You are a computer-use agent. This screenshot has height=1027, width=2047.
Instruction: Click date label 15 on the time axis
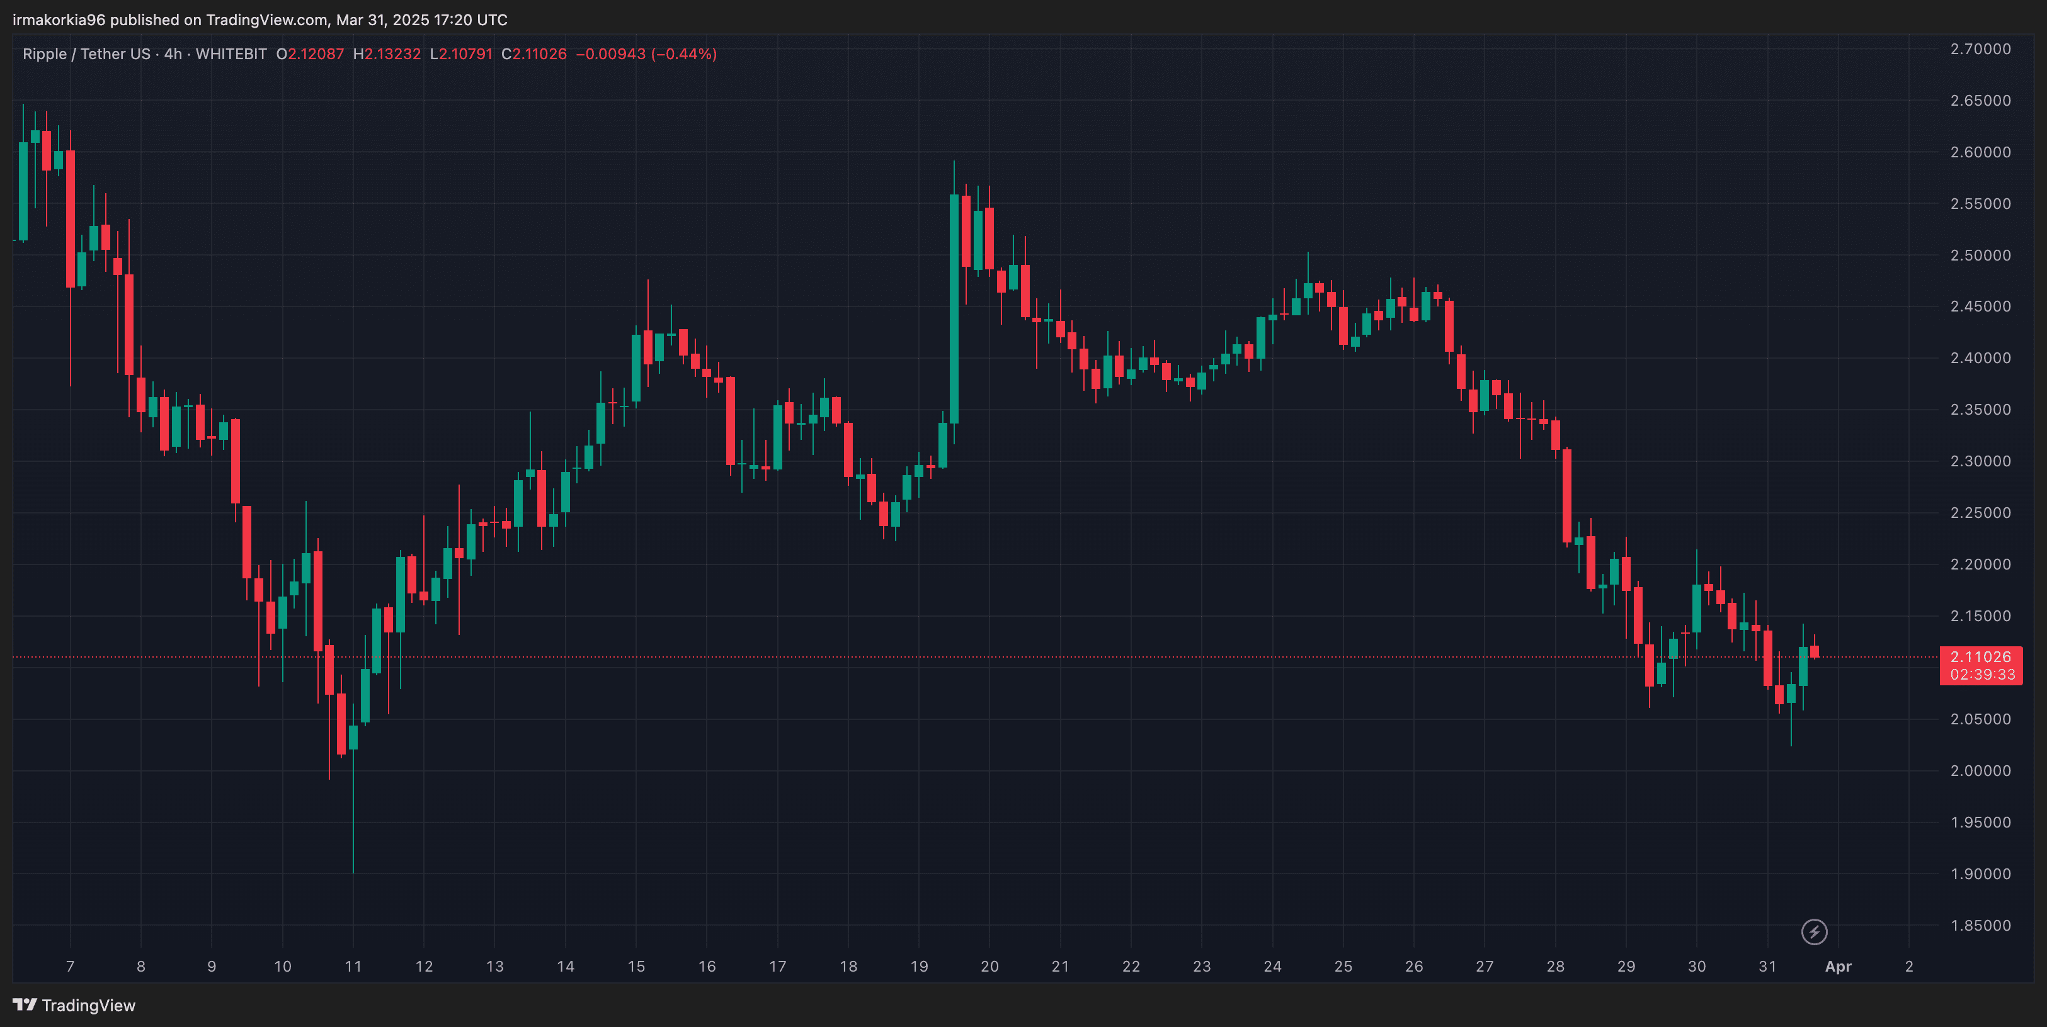pyautogui.click(x=637, y=967)
